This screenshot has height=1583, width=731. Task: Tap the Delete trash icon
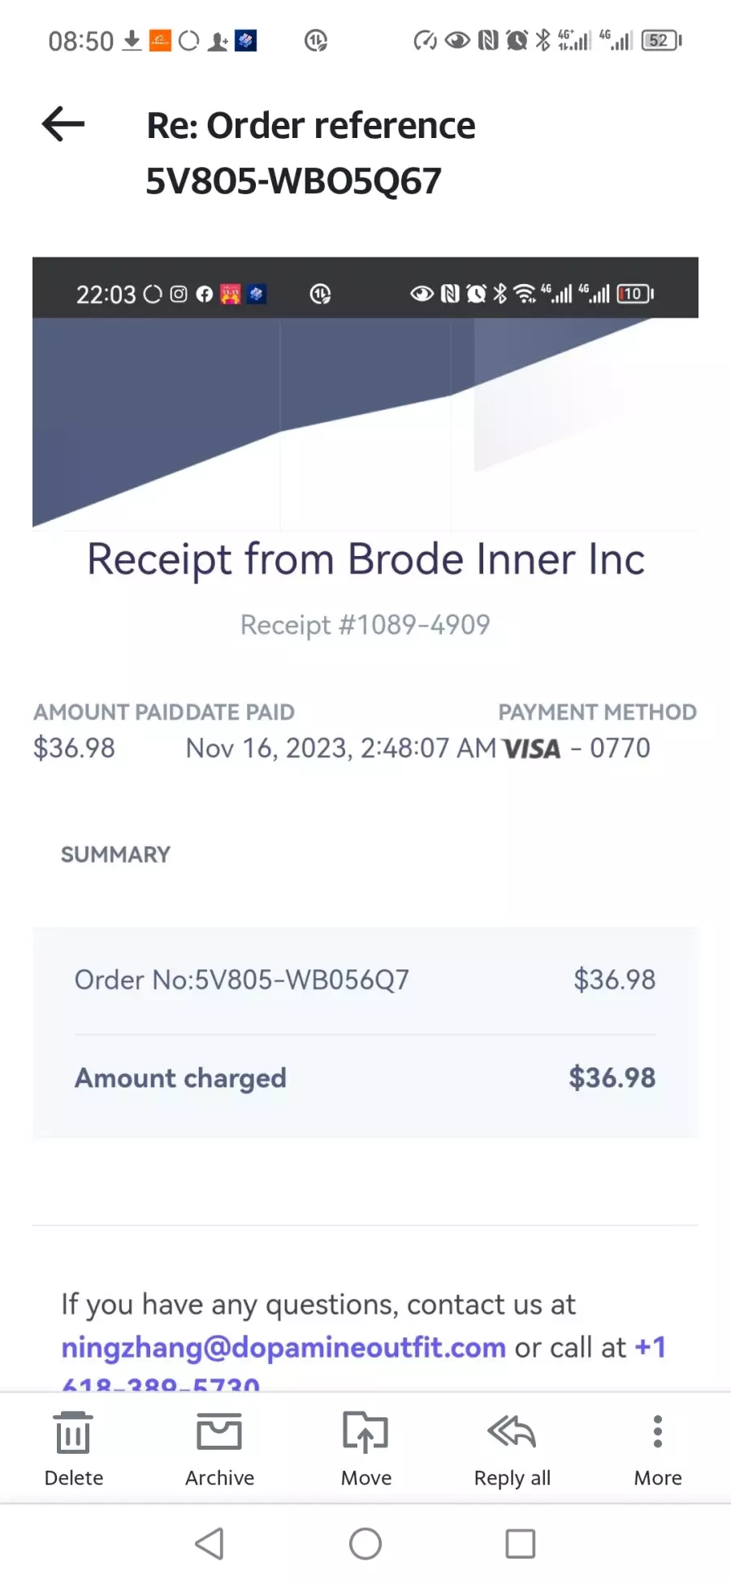(73, 1432)
